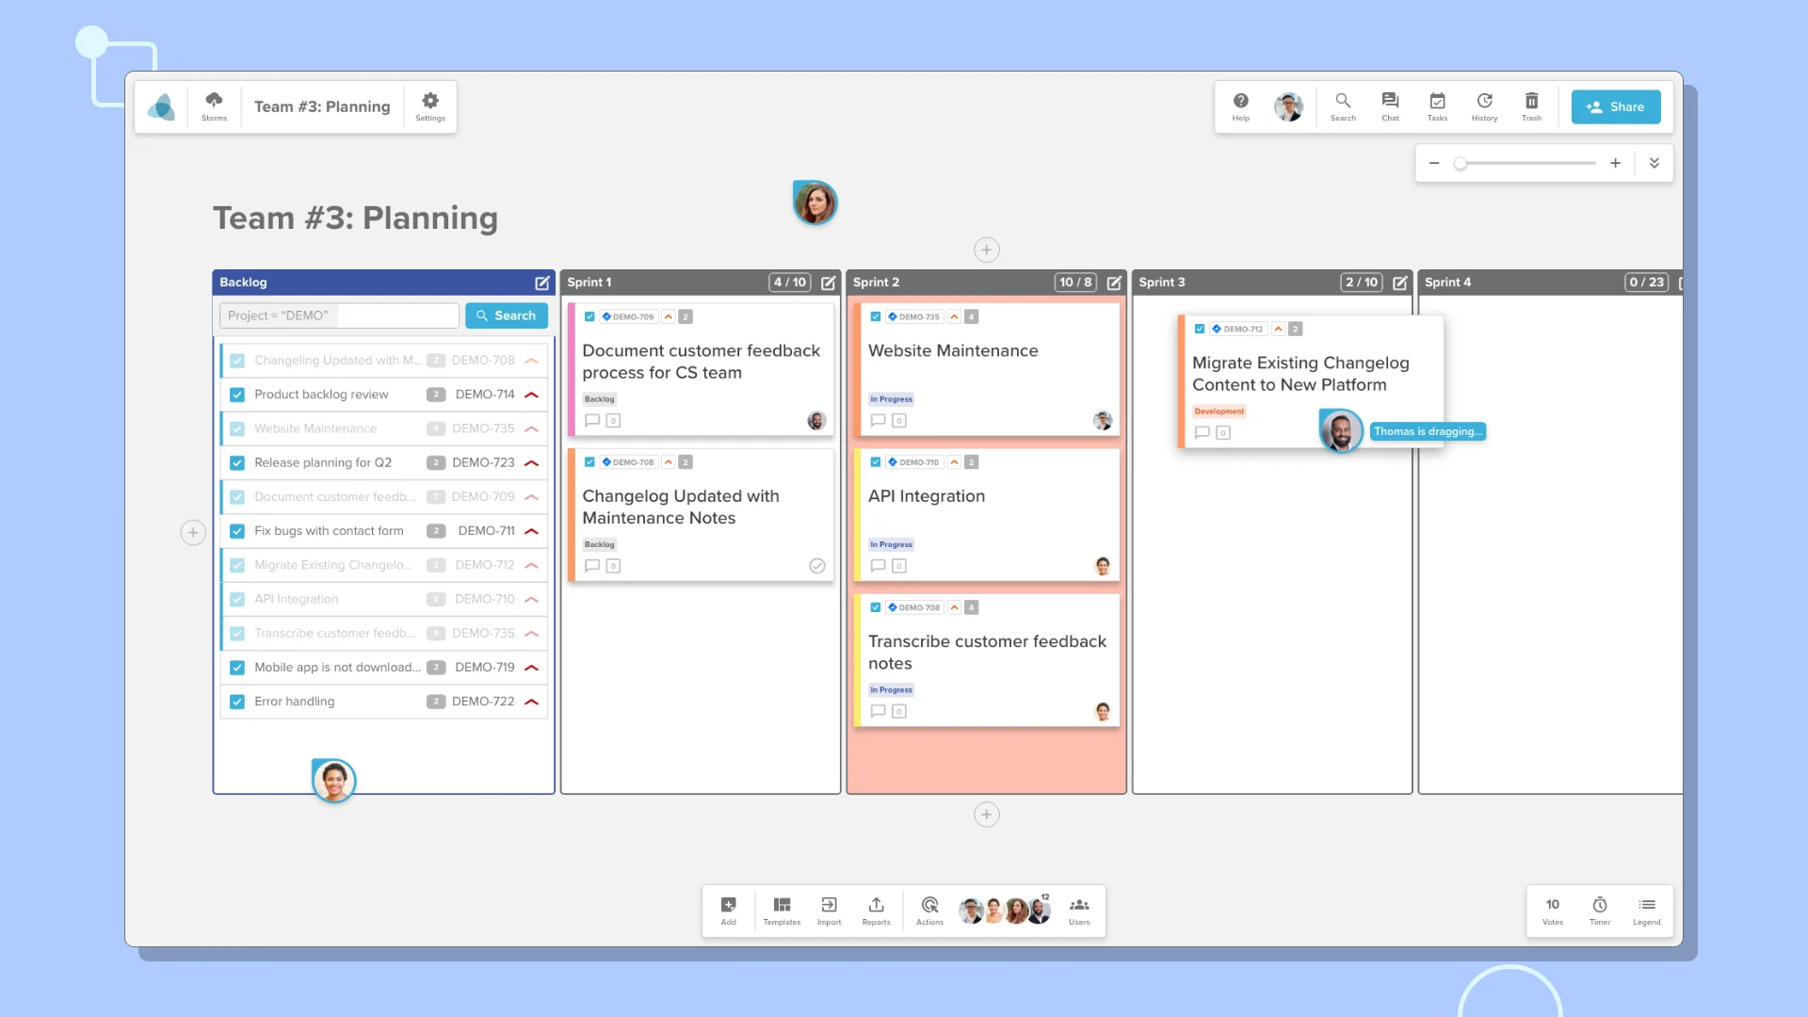Click the zoom slider handle
Image resolution: width=1808 pixels, height=1017 pixels.
coord(1460,163)
